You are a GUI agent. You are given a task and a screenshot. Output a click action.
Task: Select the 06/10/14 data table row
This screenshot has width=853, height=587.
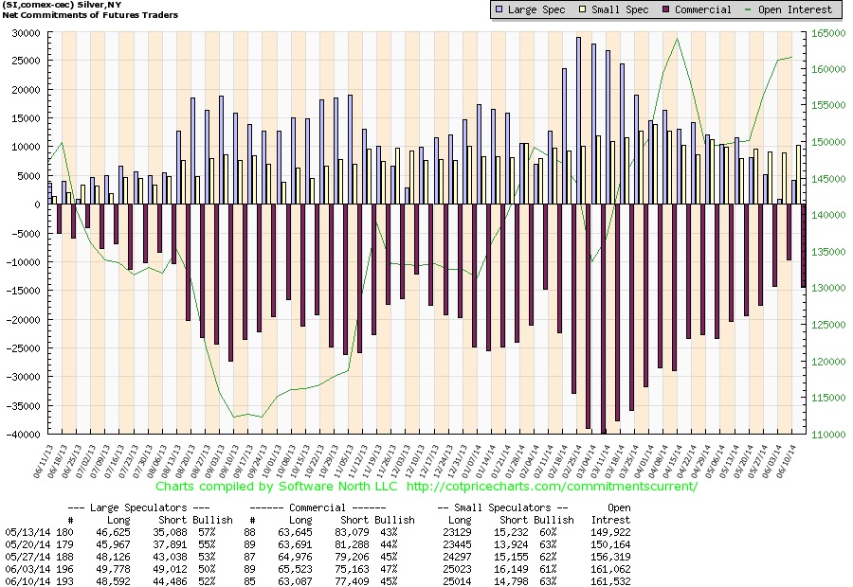[x=318, y=581]
